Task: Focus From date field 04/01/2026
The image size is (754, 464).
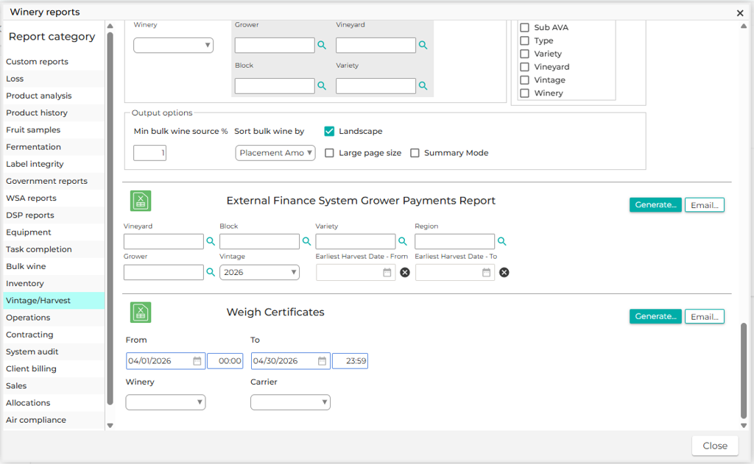Action: (x=166, y=361)
